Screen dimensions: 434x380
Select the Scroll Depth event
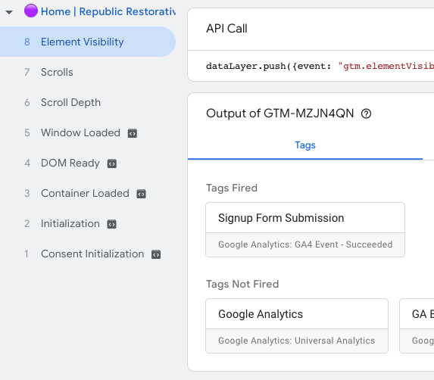(x=88, y=103)
